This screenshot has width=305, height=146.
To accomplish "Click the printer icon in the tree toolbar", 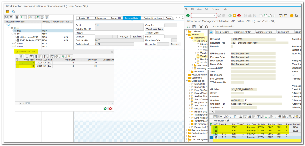I will pos(42,18).
